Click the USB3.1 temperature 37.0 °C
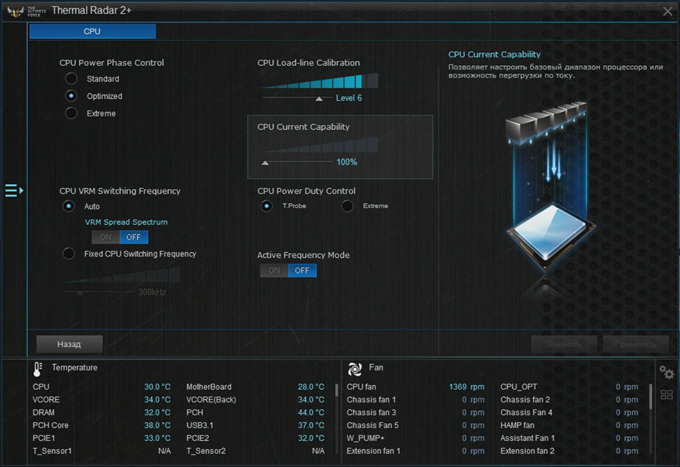 click(x=311, y=426)
